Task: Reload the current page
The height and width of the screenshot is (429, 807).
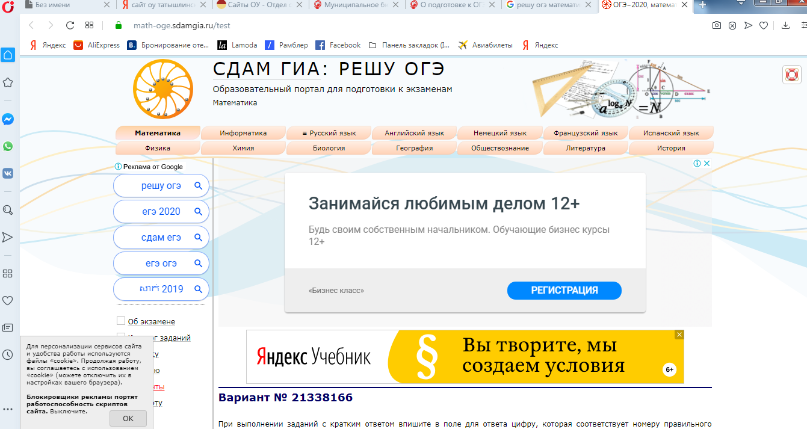Action: tap(70, 25)
